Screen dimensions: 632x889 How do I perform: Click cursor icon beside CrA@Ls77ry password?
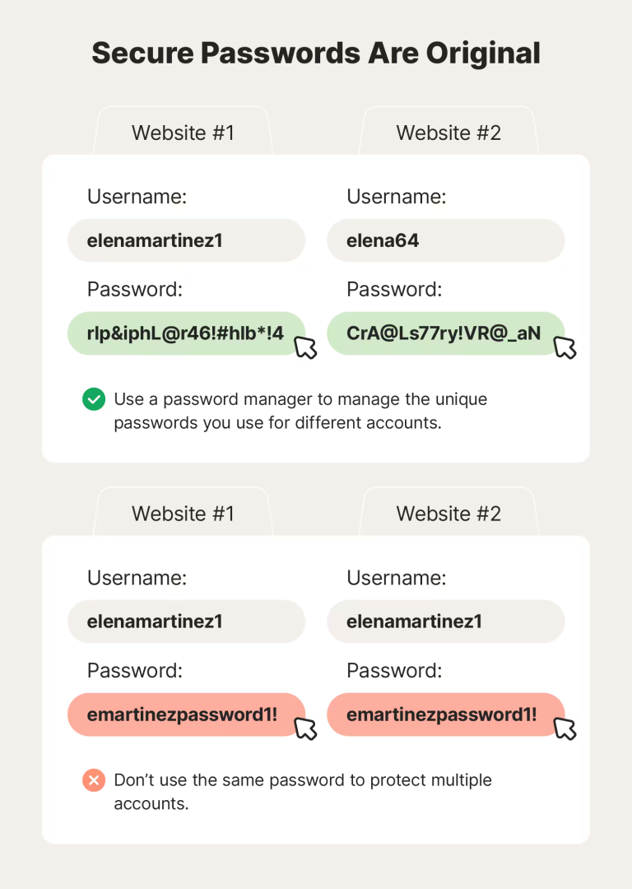565,347
